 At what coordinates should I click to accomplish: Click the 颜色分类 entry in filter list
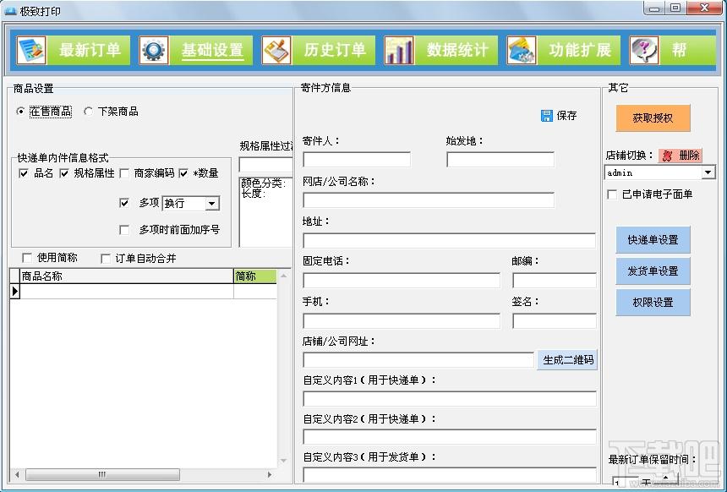(x=264, y=183)
